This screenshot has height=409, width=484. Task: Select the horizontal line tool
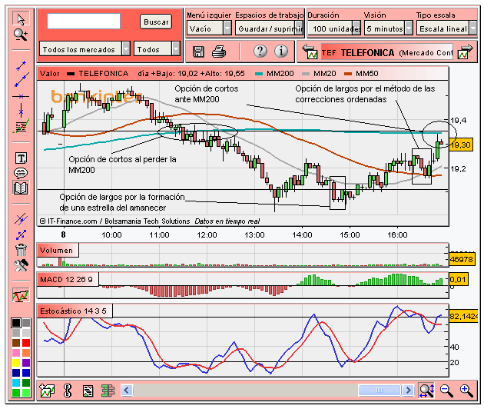(x=21, y=96)
